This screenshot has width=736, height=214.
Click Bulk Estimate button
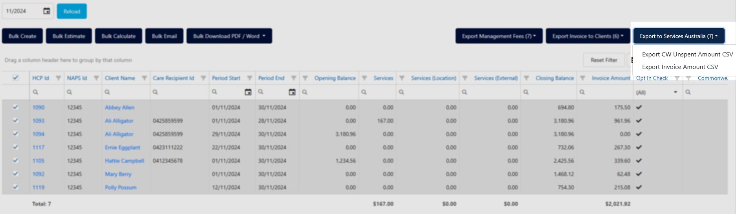coord(69,36)
